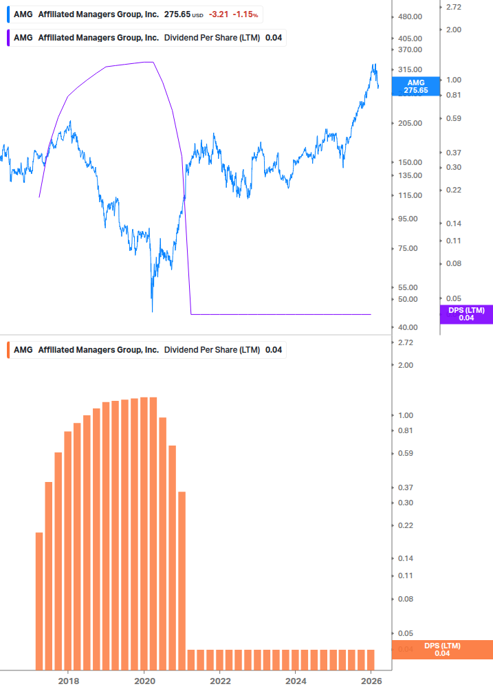
Task: Click the -1.15% change value in legend
Action: pos(246,14)
